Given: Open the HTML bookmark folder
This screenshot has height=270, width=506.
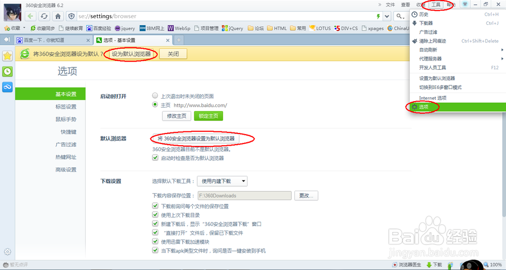Looking at the screenshot, I should coord(277,28).
